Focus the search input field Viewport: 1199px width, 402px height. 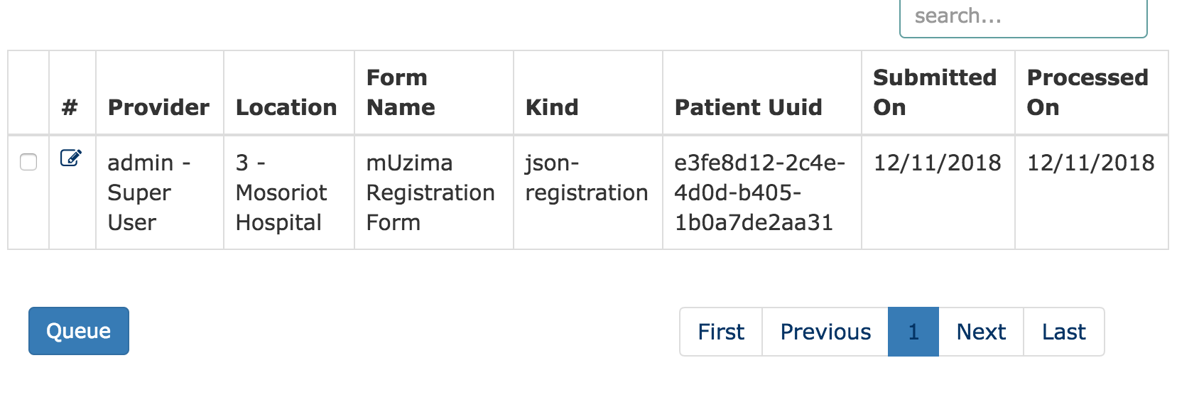pos(1024,16)
